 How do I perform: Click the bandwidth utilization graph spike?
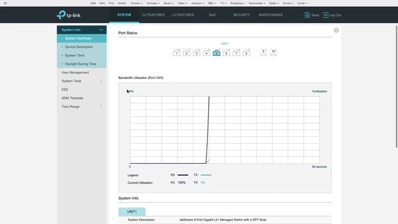click(208, 129)
